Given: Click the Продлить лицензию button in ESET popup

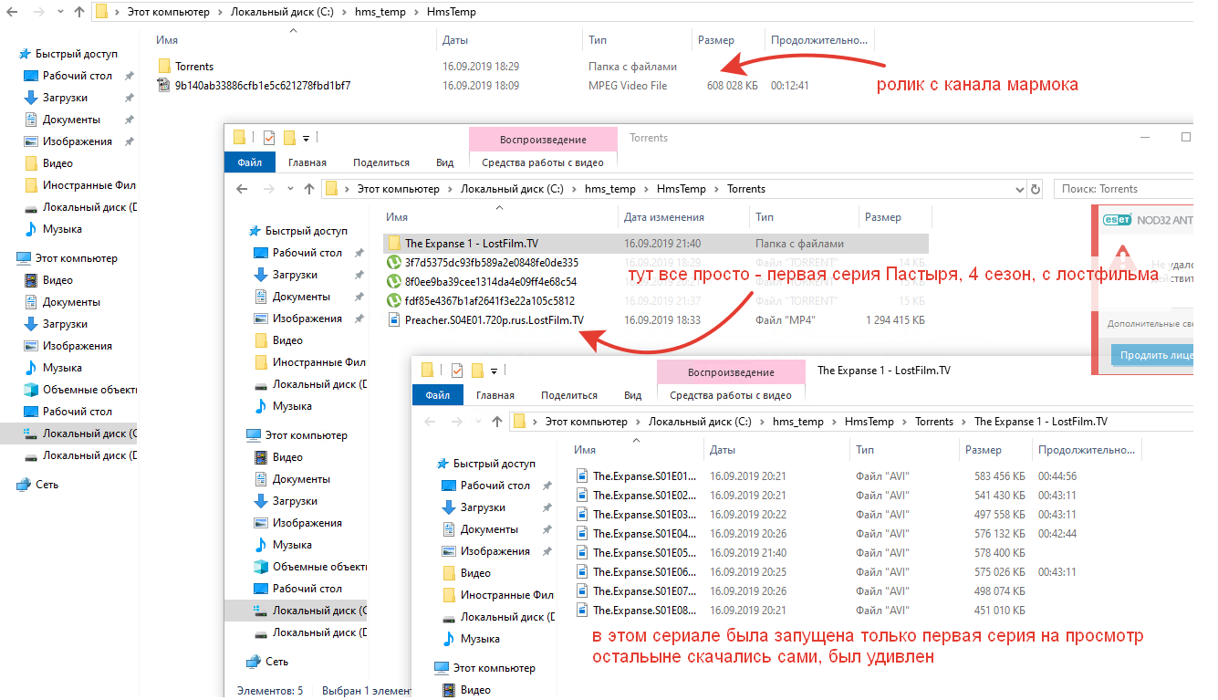Looking at the screenshot, I should point(1151,355).
